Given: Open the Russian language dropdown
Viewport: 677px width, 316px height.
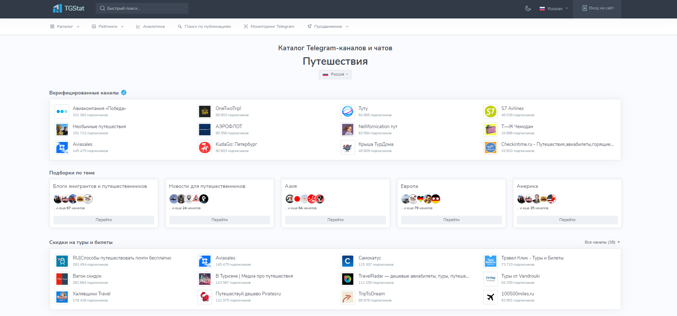Looking at the screenshot, I should click(x=553, y=9).
